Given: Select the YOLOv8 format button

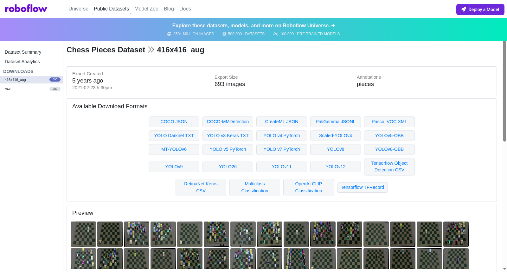Looking at the screenshot, I should [x=336, y=149].
